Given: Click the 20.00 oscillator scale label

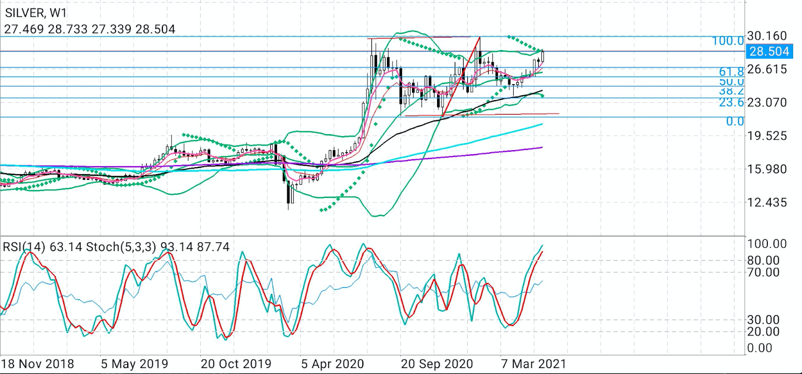Looking at the screenshot, I should click(x=763, y=331).
